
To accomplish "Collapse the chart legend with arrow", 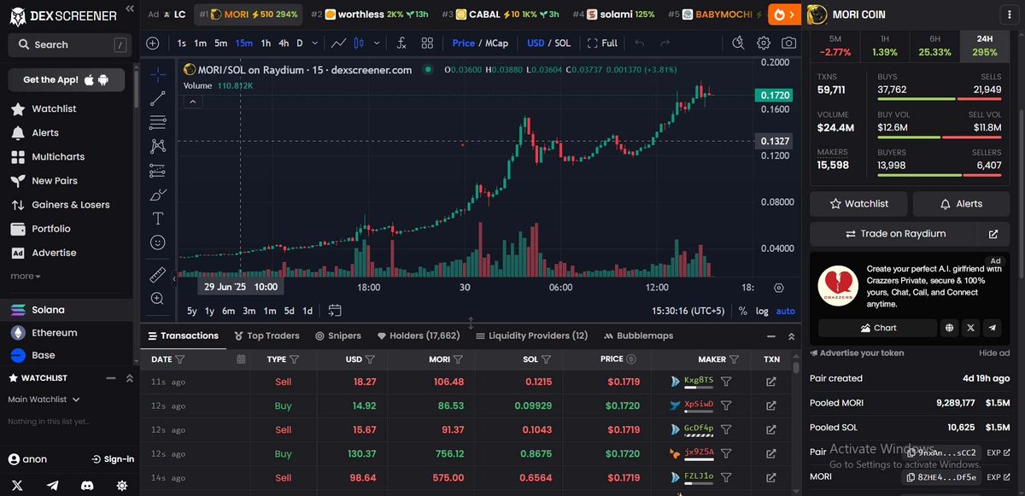I will 193,102.
